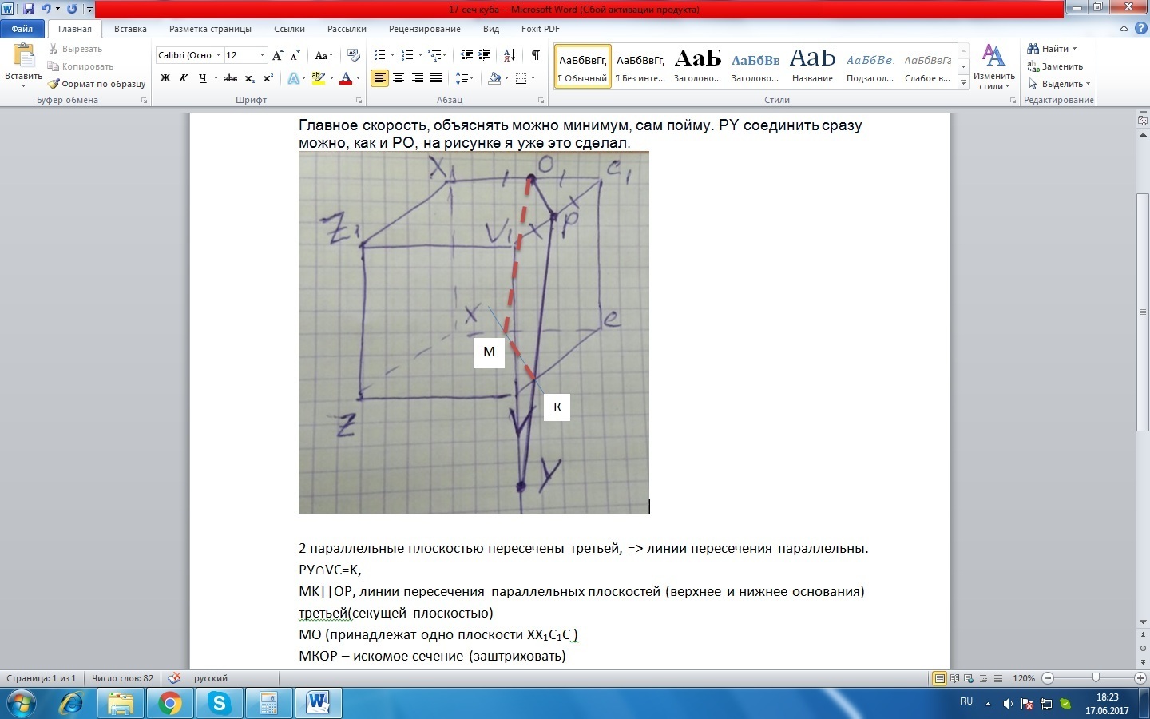Click the Shading paint bucket icon

click(x=494, y=78)
